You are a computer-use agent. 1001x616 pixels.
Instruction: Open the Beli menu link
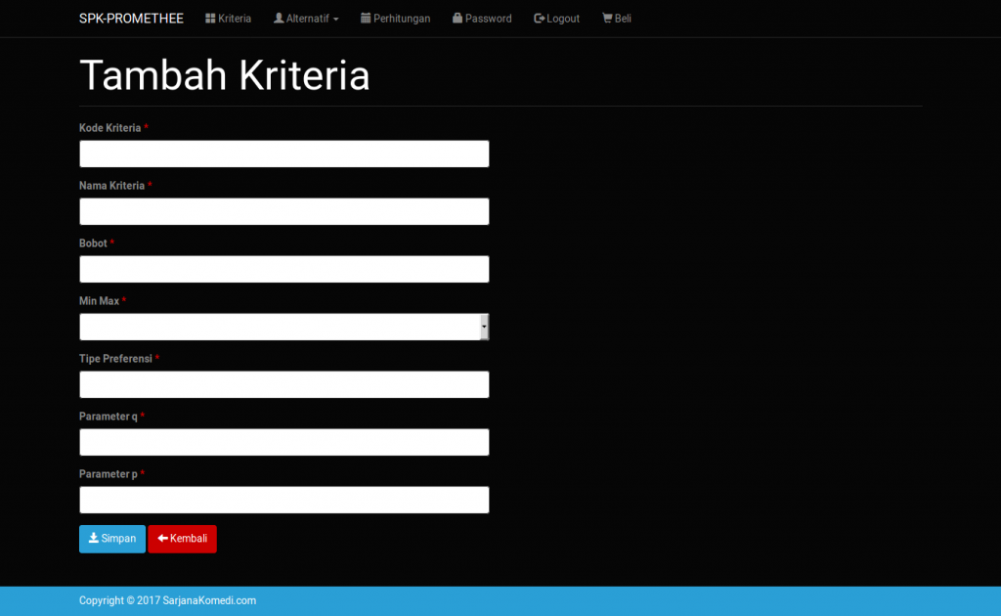pyautogui.click(x=617, y=19)
